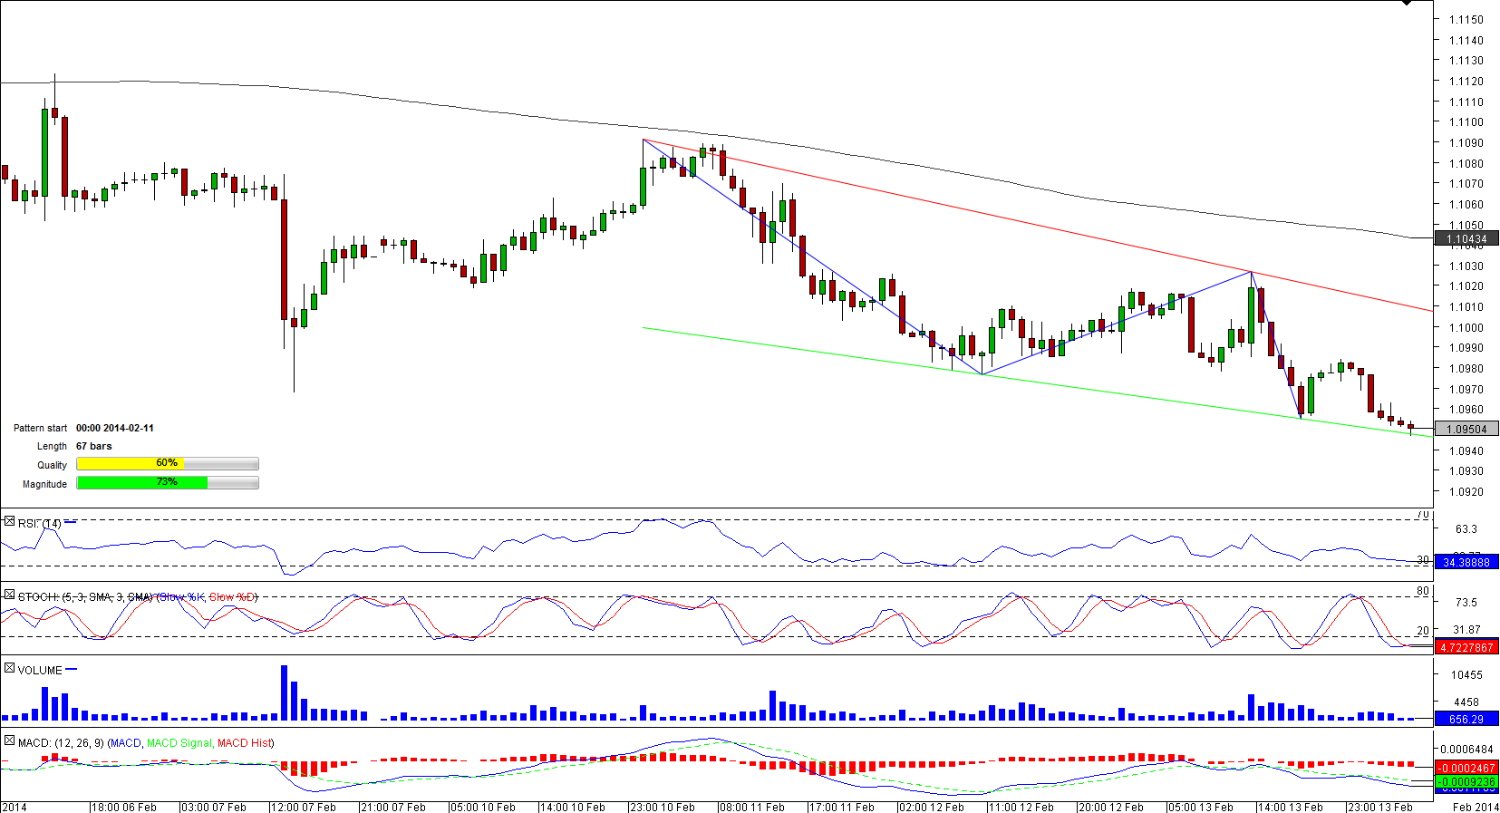
Task: Click the "Magnitude" label
Action: (45, 485)
